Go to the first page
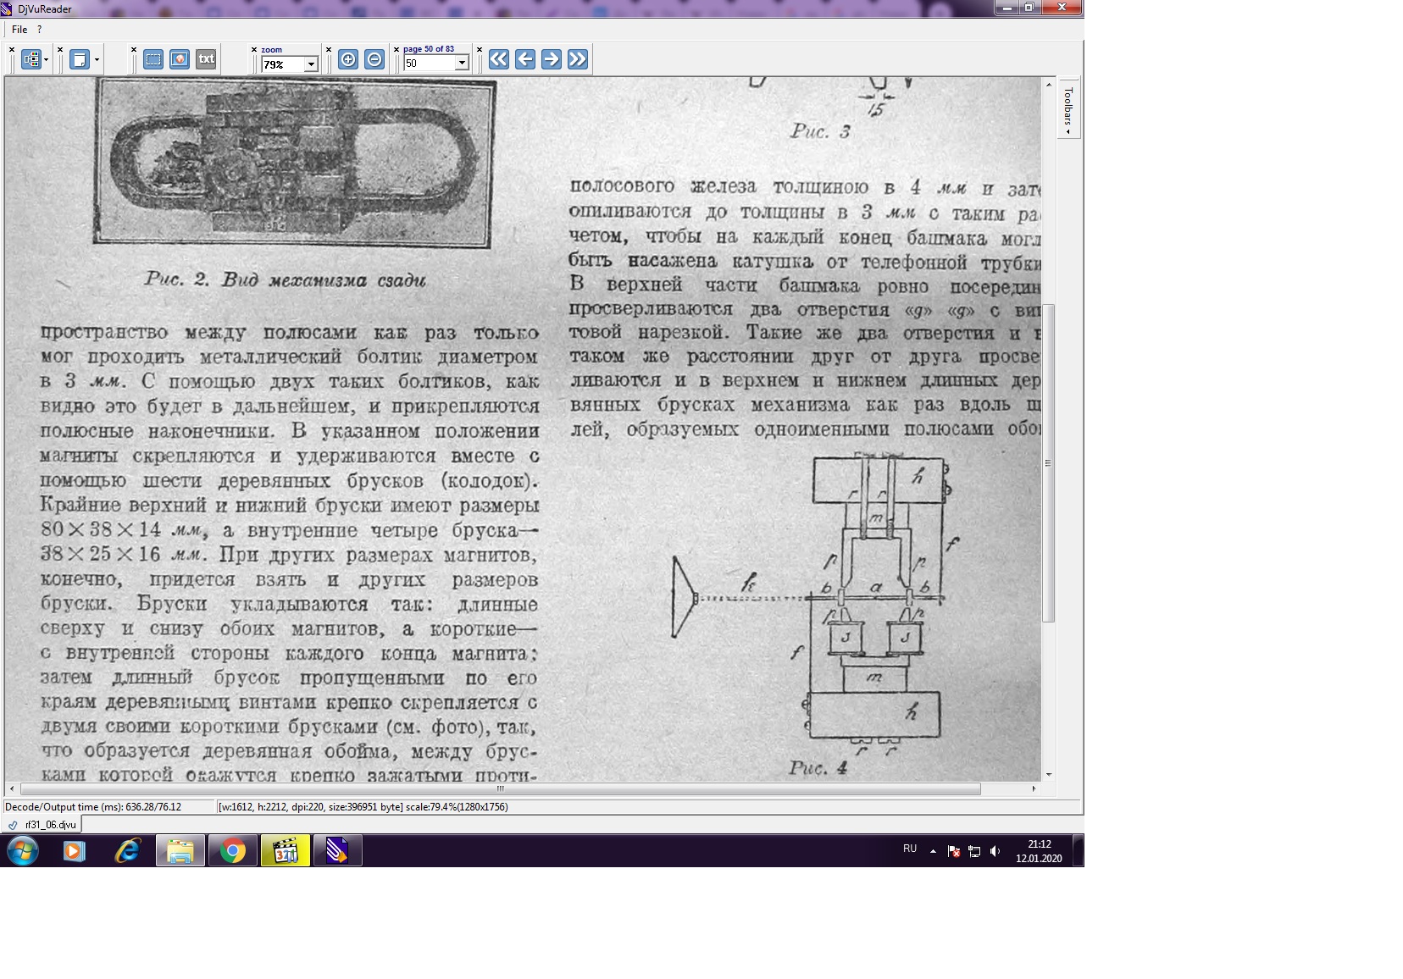This screenshot has width=1403, height=979. click(499, 59)
